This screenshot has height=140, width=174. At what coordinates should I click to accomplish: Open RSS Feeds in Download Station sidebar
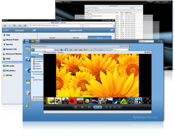[x=38, y=80]
